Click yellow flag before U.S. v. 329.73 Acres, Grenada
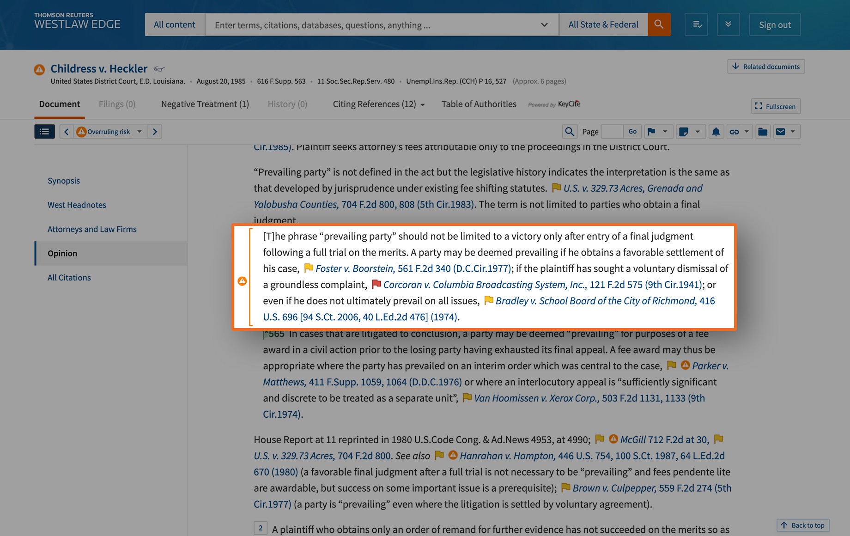The image size is (850, 536). [557, 188]
